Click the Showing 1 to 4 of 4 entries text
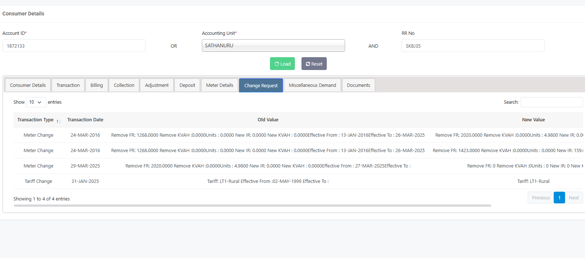This screenshot has width=585, height=258. (x=42, y=199)
